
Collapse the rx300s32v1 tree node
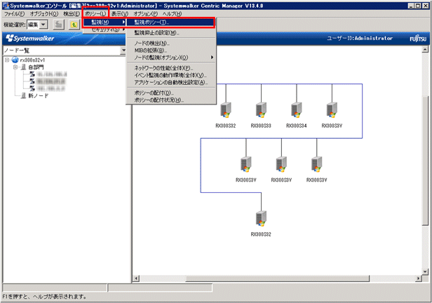point(7,60)
